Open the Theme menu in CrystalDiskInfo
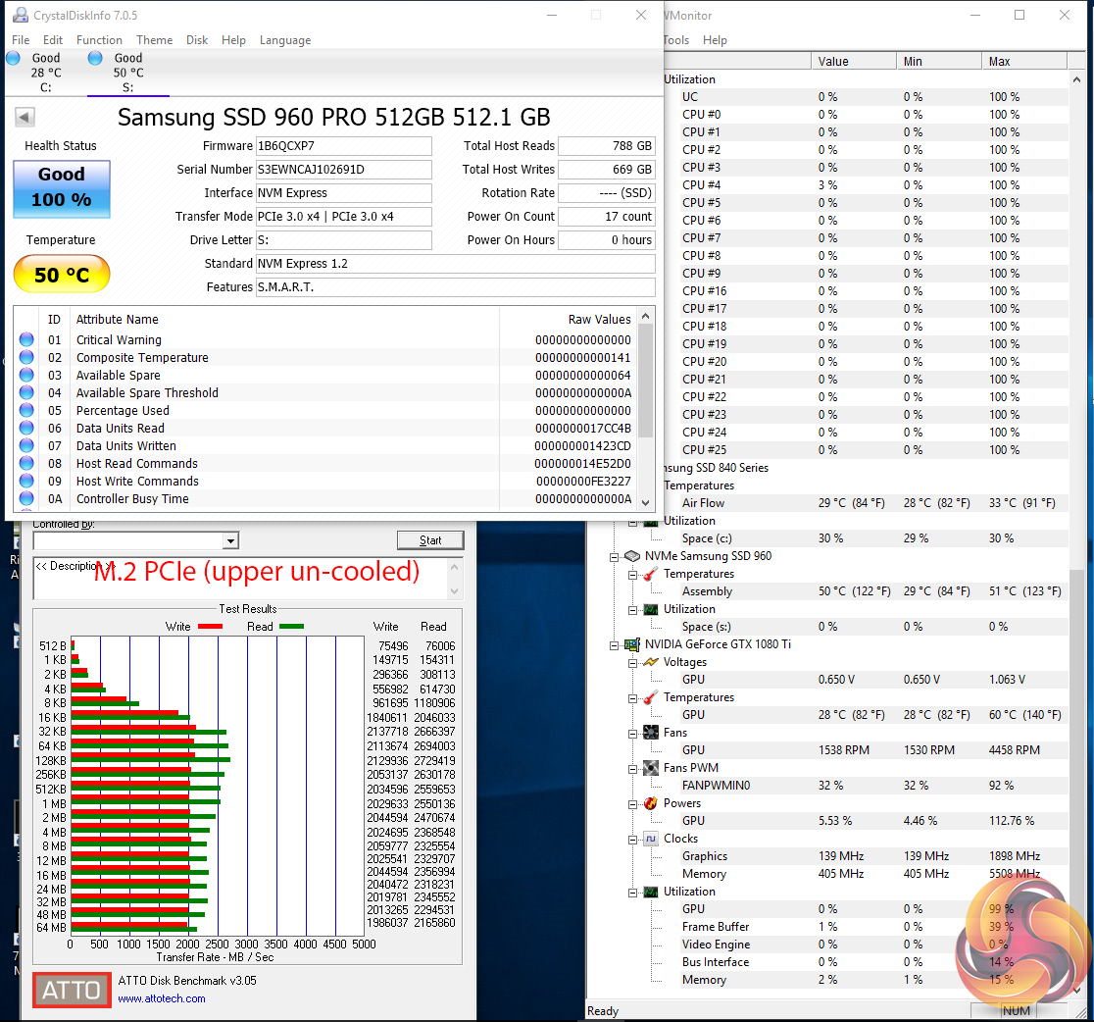Screen dimensions: 1094x1022 154,40
